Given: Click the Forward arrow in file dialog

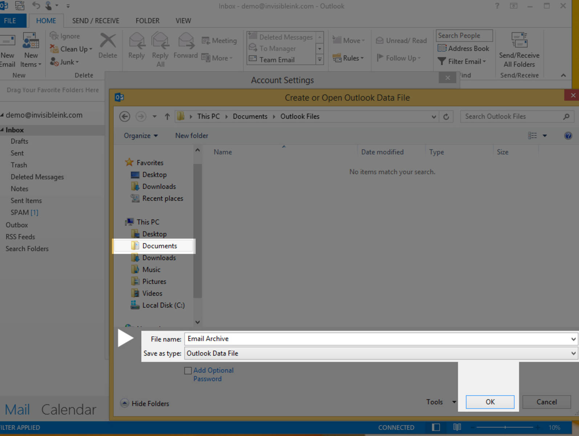Looking at the screenshot, I should tap(141, 116).
